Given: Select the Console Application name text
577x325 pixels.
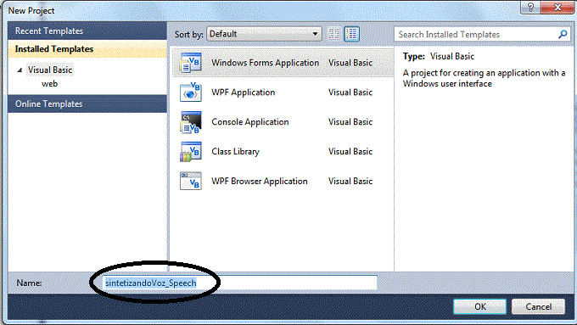Looking at the screenshot, I should pos(249,122).
